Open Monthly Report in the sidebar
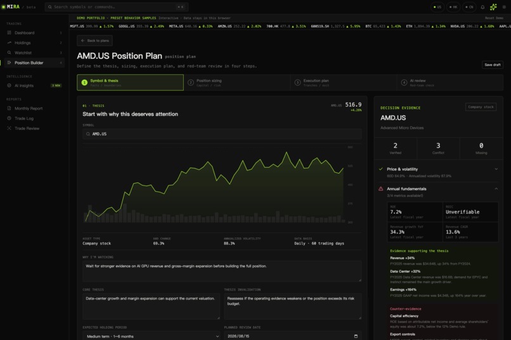 34,108
